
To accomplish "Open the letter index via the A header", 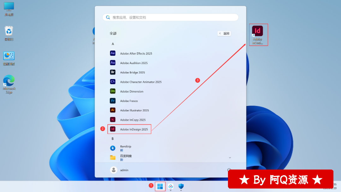I will [113, 44].
